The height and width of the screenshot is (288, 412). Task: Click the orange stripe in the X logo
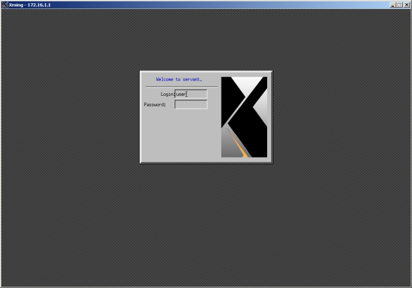[240, 149]
